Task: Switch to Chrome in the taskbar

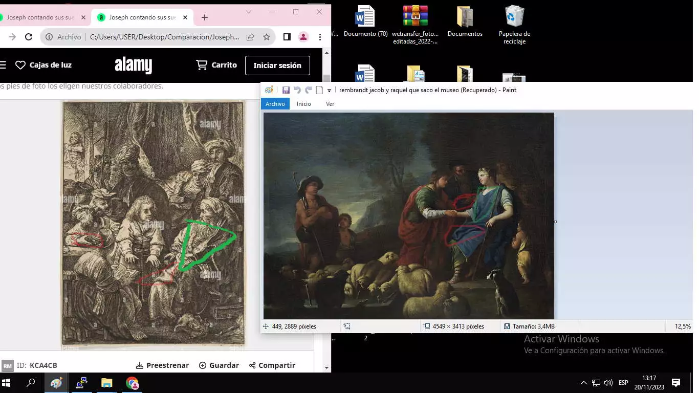Action: [132, 383]
